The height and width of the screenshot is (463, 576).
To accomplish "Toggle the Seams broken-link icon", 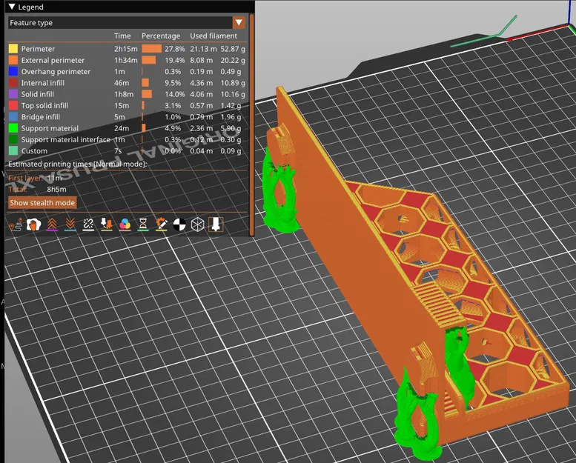I will point(88,224).
